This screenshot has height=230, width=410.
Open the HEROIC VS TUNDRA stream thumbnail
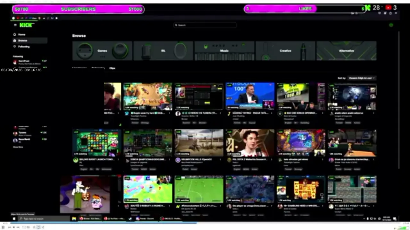pos(199,96)
